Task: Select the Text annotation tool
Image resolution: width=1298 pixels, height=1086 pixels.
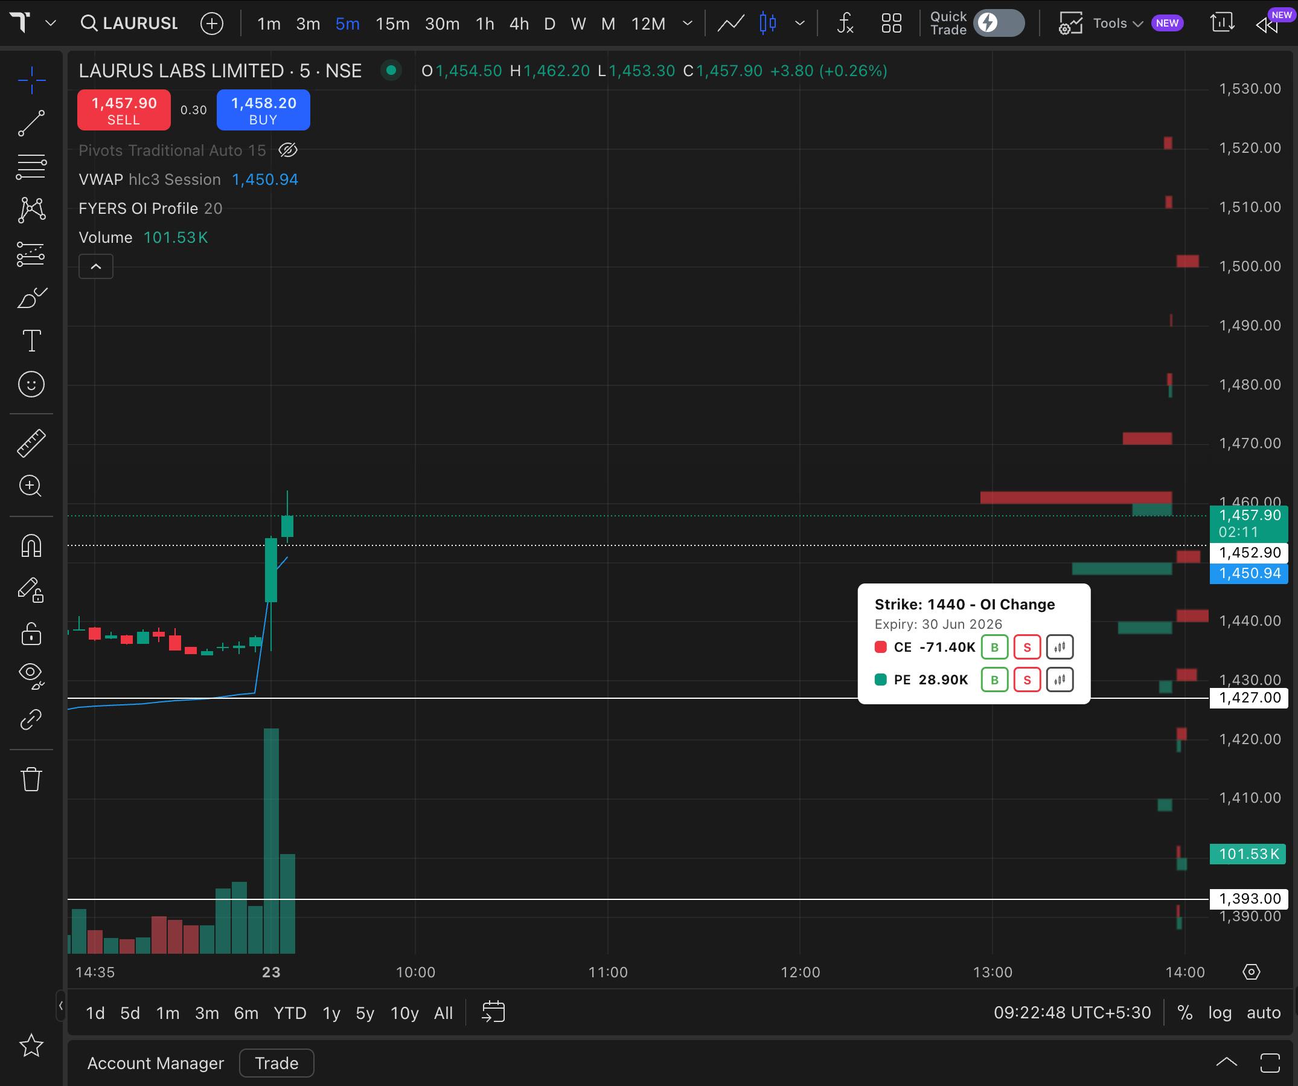Action: (31, 341)
